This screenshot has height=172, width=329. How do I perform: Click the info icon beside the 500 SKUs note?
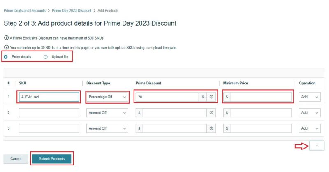(x=6, y=38)
